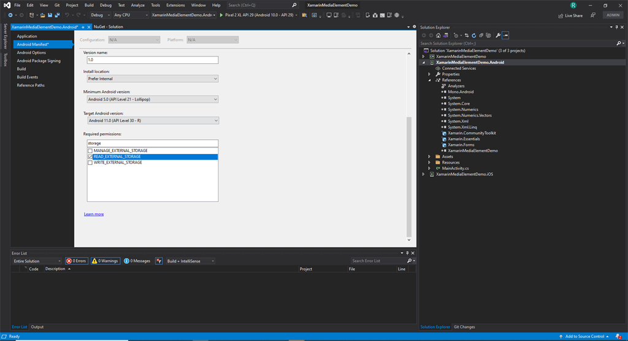Click Collapse All icon in Solution Explorer

[481, 35]
